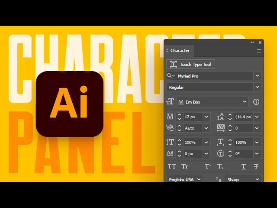277x208 pixels.
Task: Click the leading icon
Action: (221, 117)
